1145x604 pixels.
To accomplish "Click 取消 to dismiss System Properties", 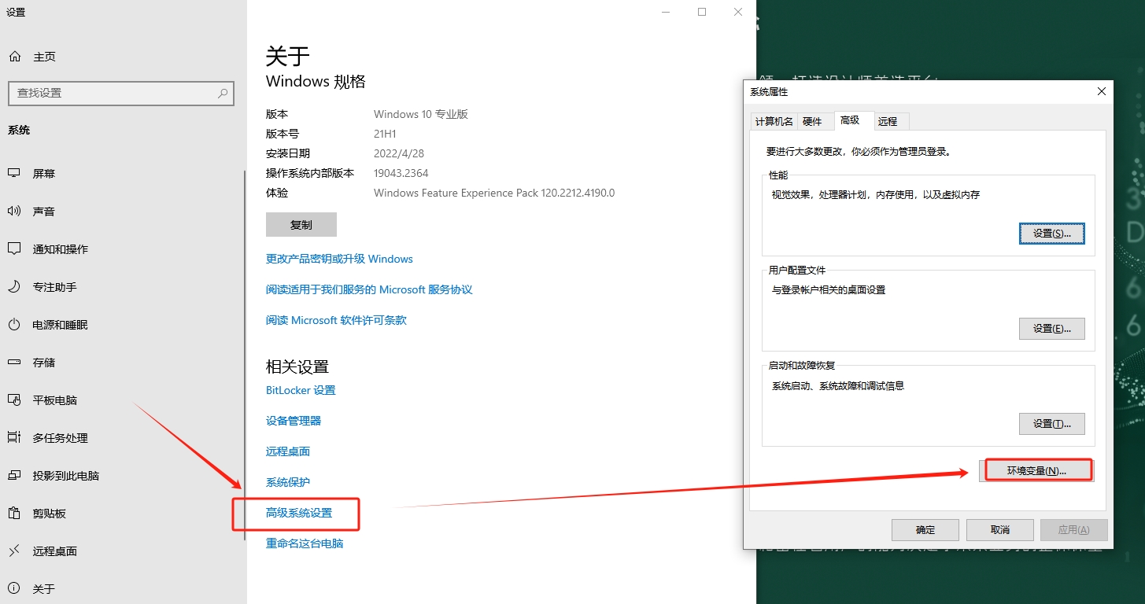I will (999, 529).
